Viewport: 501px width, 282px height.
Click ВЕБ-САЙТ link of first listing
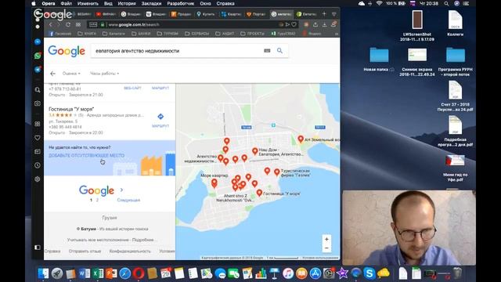132,88
